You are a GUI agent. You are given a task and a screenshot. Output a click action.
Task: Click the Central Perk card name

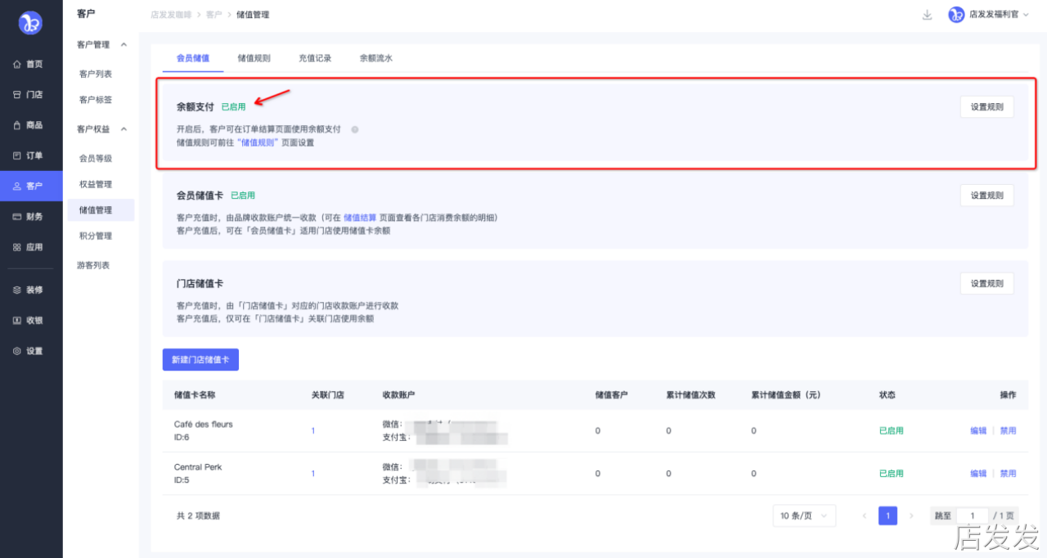[x=198, y=467]
